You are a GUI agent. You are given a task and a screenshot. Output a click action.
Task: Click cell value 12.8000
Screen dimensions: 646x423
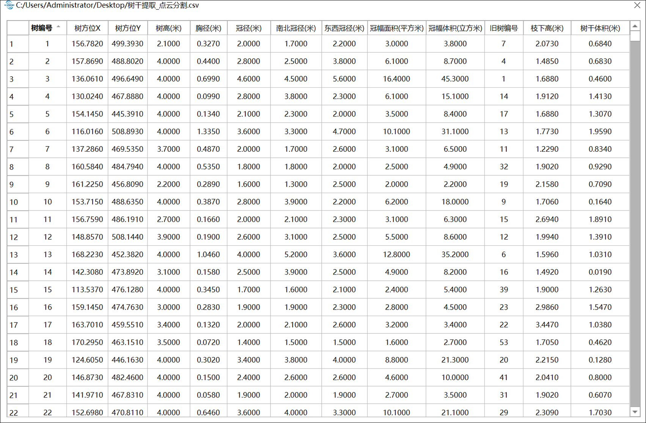[x=396, y=255]
